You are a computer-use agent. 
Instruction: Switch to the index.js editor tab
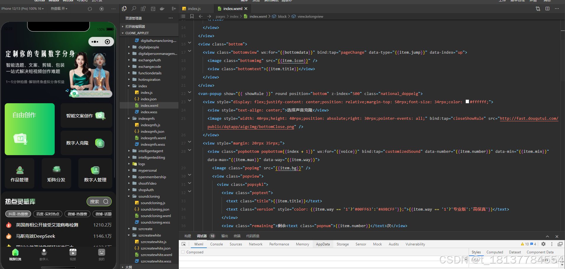click(x=194, y=9)
